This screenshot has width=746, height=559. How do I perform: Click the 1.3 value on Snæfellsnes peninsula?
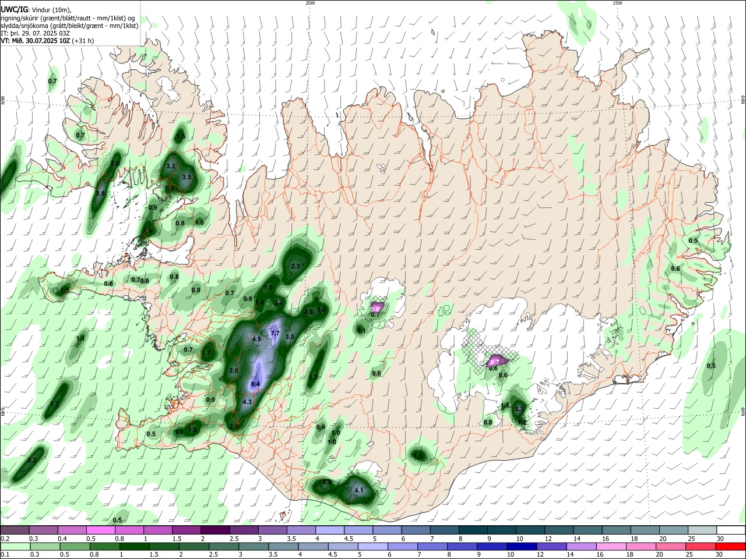[x=64, y=290]
